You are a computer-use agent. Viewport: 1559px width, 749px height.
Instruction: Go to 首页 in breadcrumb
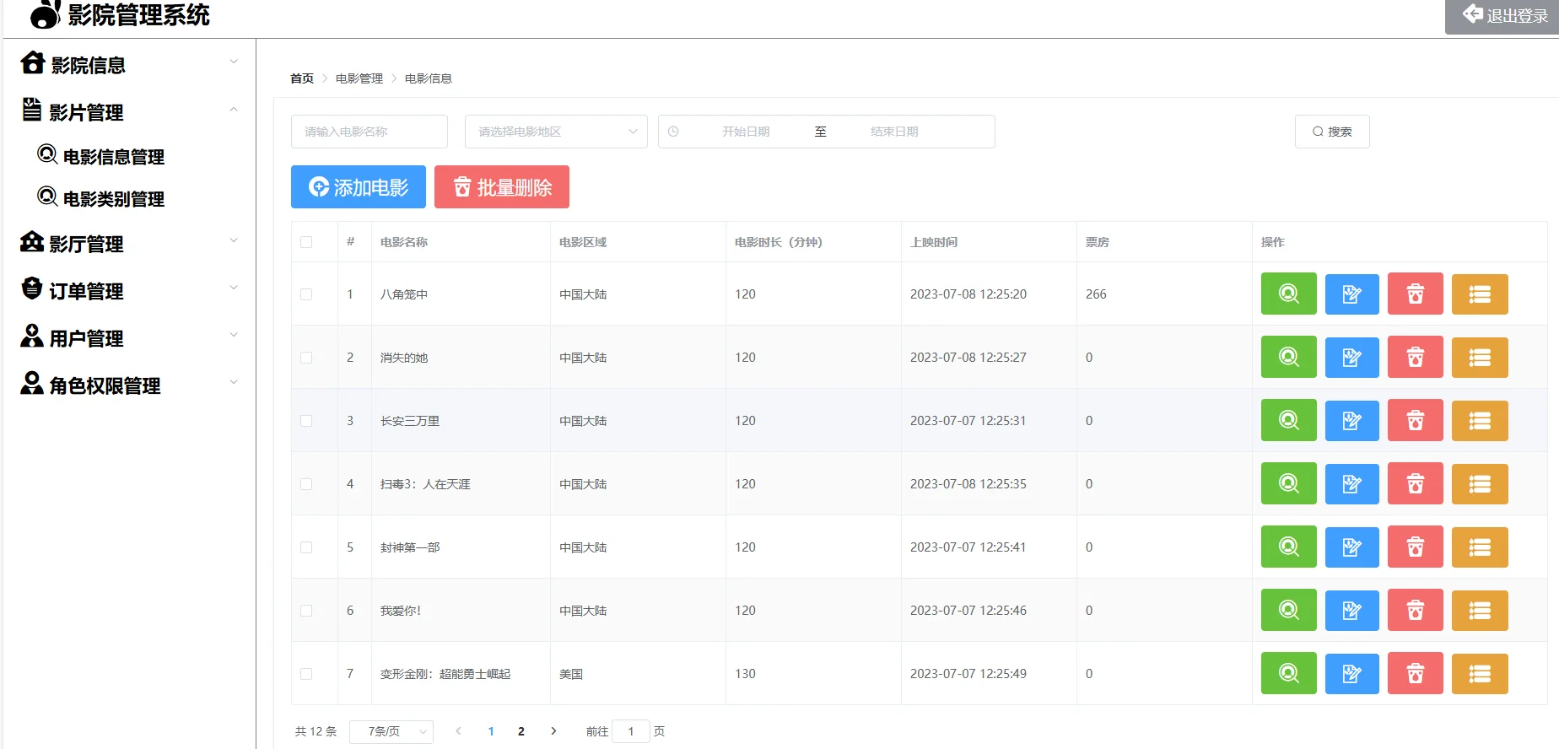(x=302, y=78)
